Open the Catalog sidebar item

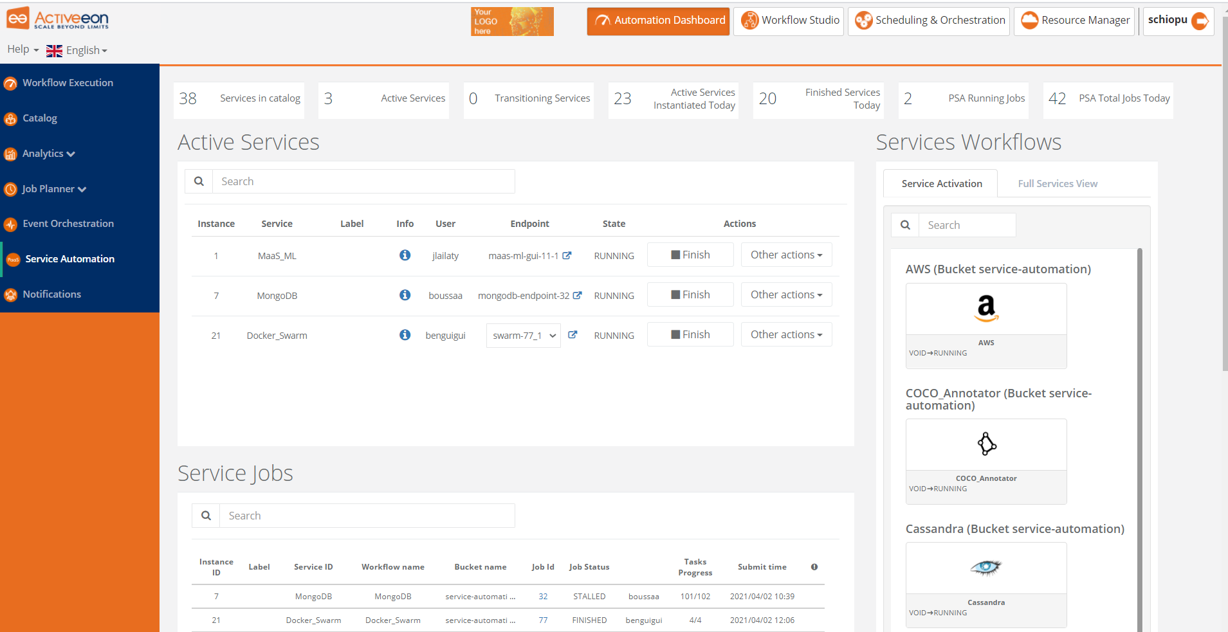pyautogui.click(x=39, y=118)
